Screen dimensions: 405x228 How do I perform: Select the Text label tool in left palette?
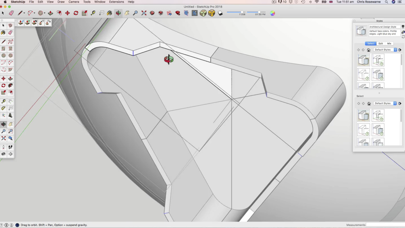click(10, 108)
